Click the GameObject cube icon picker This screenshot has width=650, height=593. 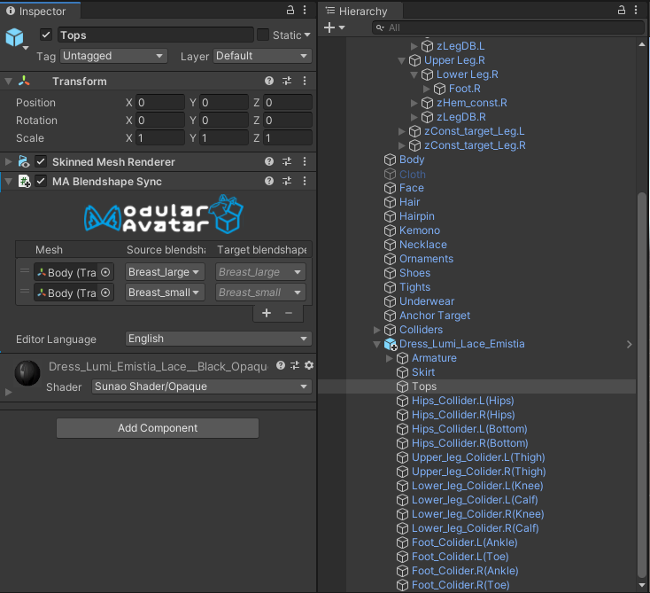tap(15, 37)
